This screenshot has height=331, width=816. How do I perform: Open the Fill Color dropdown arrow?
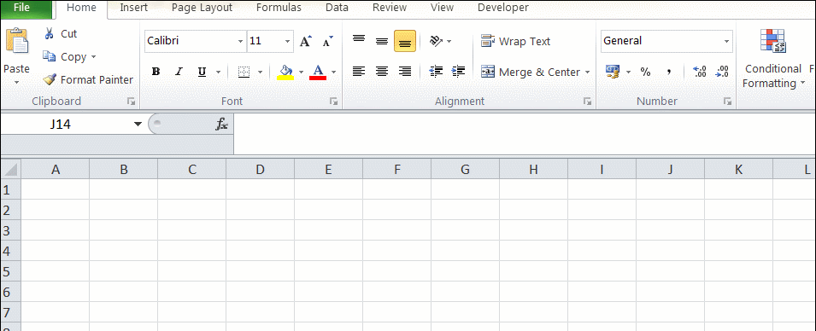pos(301,73)
